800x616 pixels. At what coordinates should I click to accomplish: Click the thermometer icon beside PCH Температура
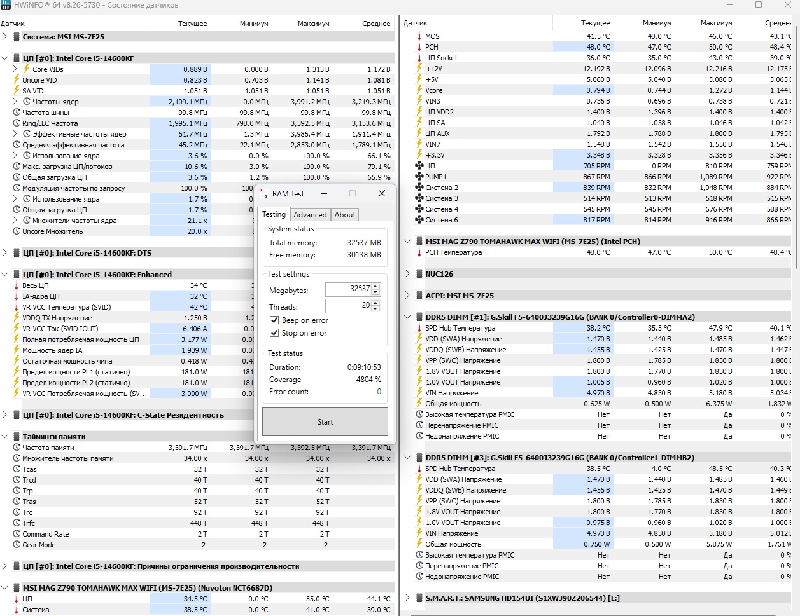click(x=419, y=252)
